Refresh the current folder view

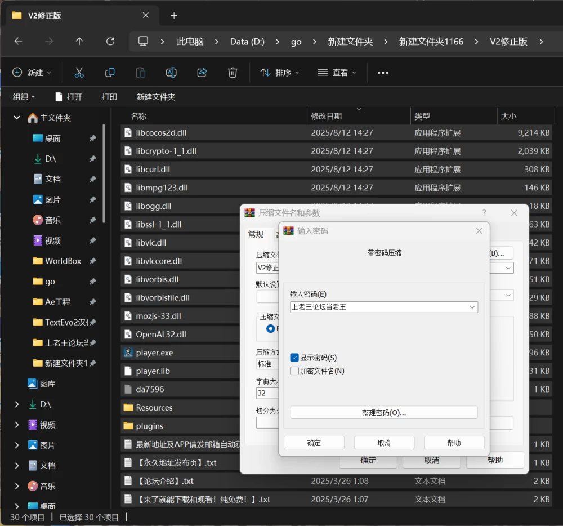(x=110, y=42)
